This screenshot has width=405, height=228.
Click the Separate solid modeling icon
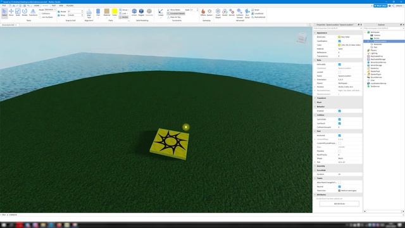point(149,13)
